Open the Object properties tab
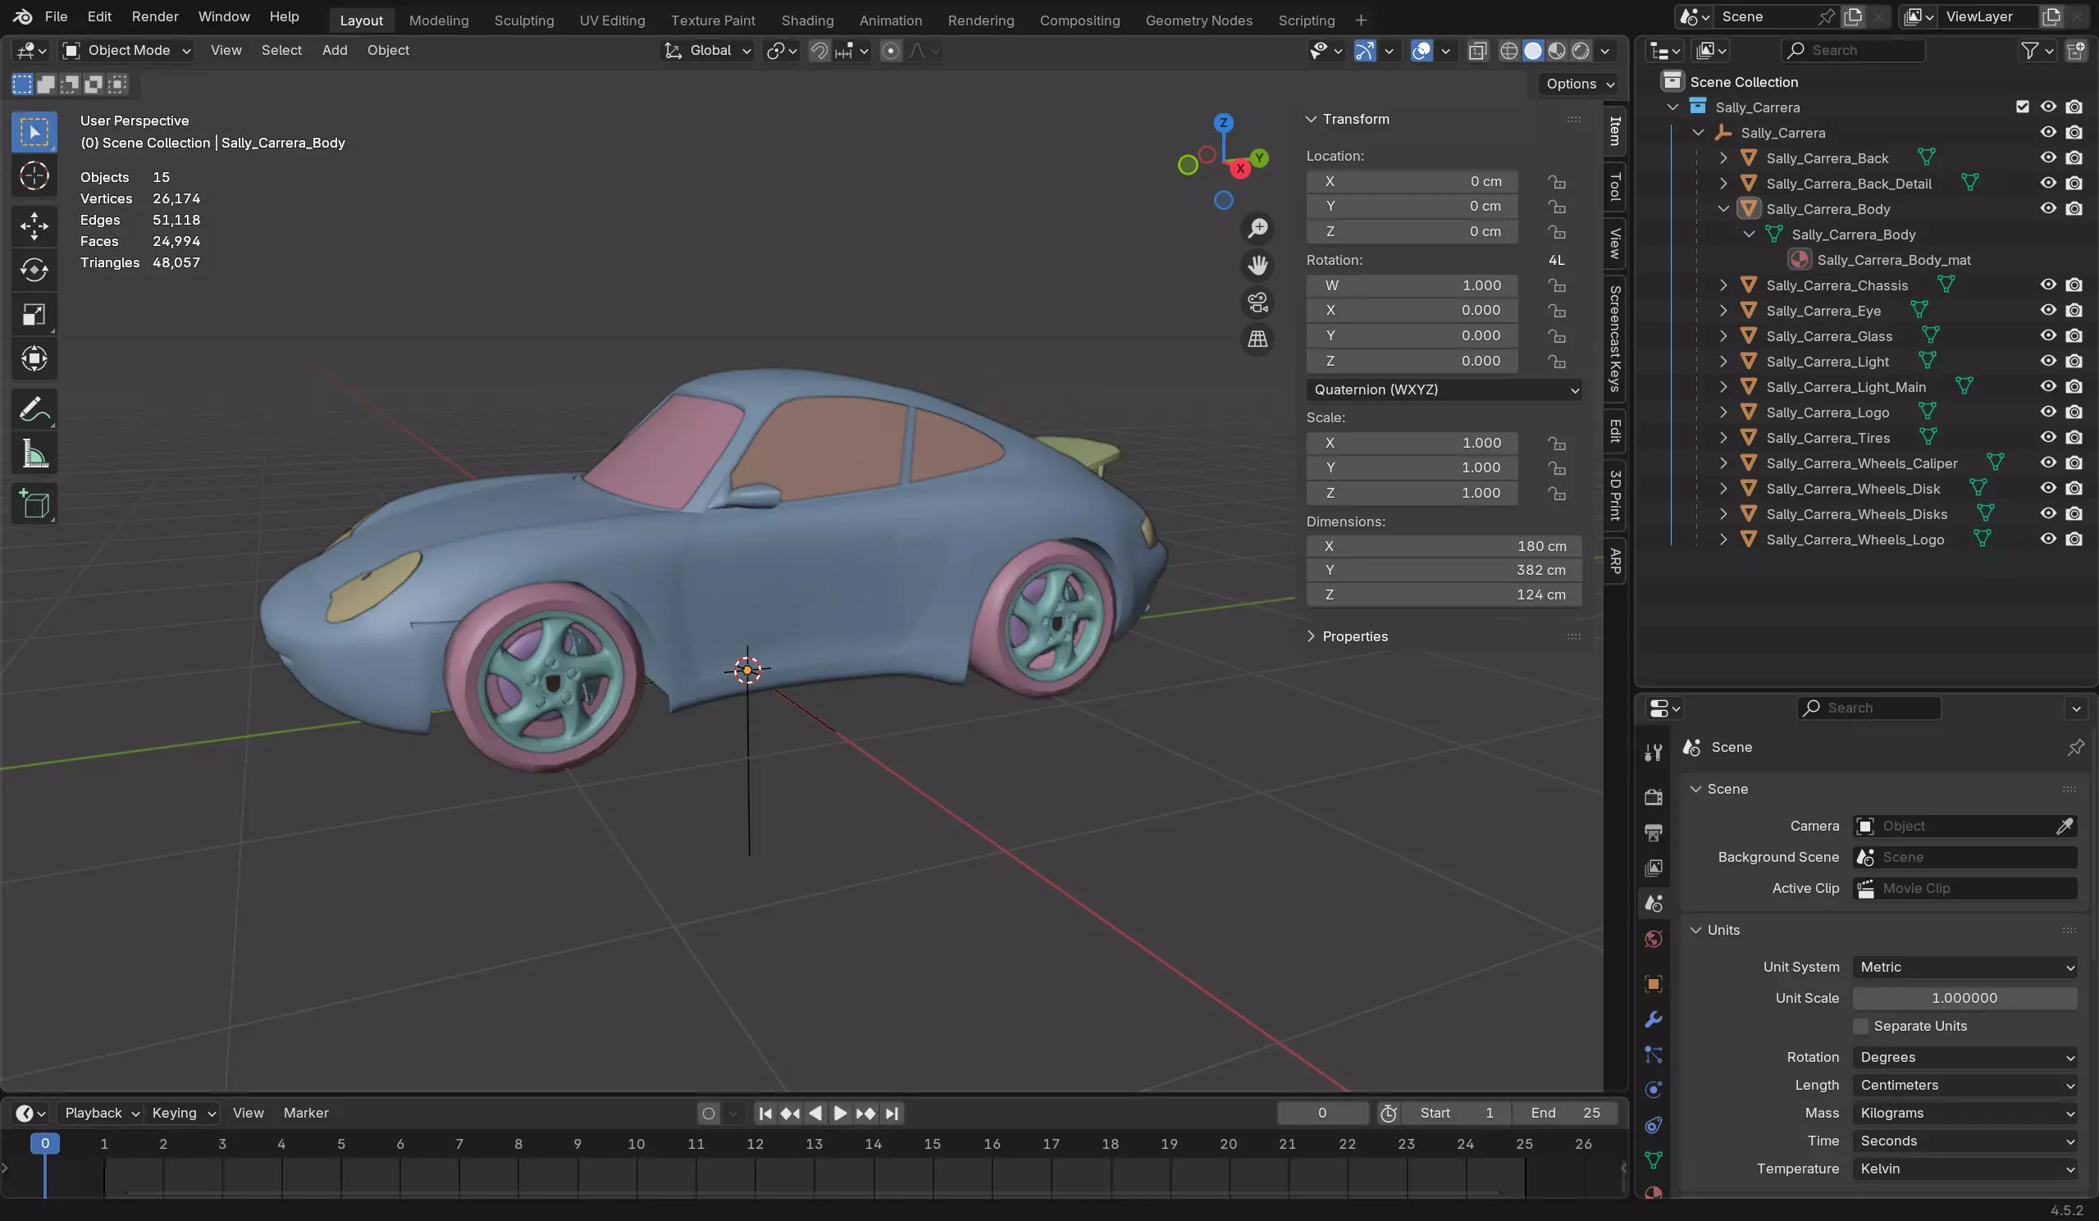This screenshot has width=2099, height=1221. point(1654,984)
